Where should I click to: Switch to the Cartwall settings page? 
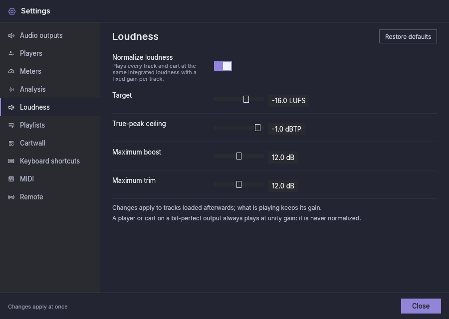pyautogui.click(x=50, y=143)
